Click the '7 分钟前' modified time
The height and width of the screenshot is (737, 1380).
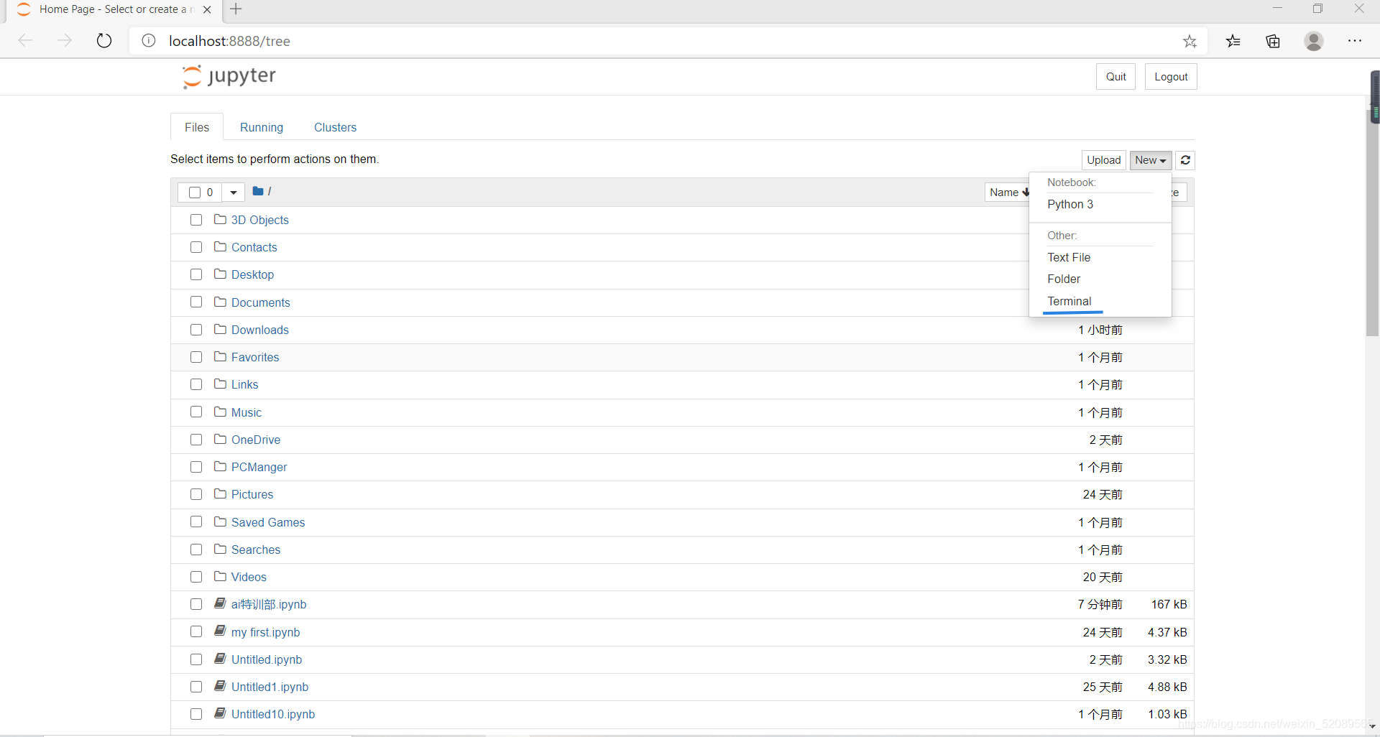[1100, 604]
